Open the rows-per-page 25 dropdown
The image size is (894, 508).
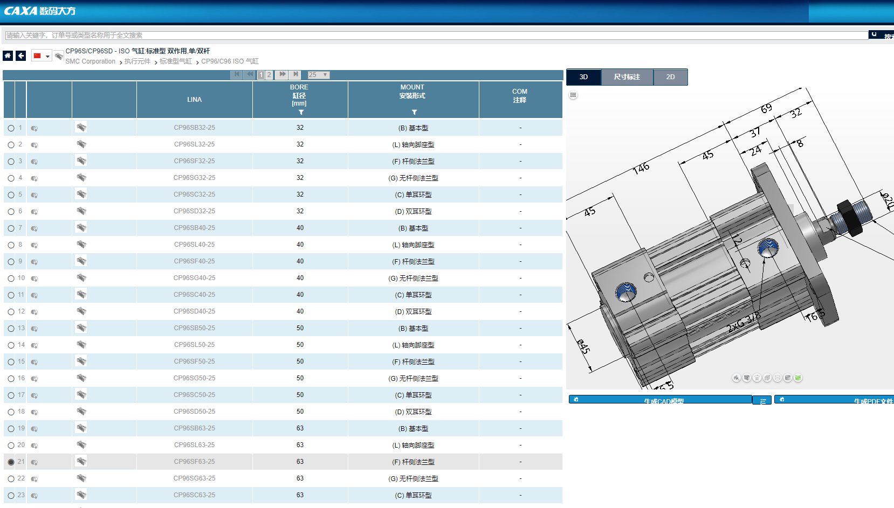pos(318,75)
